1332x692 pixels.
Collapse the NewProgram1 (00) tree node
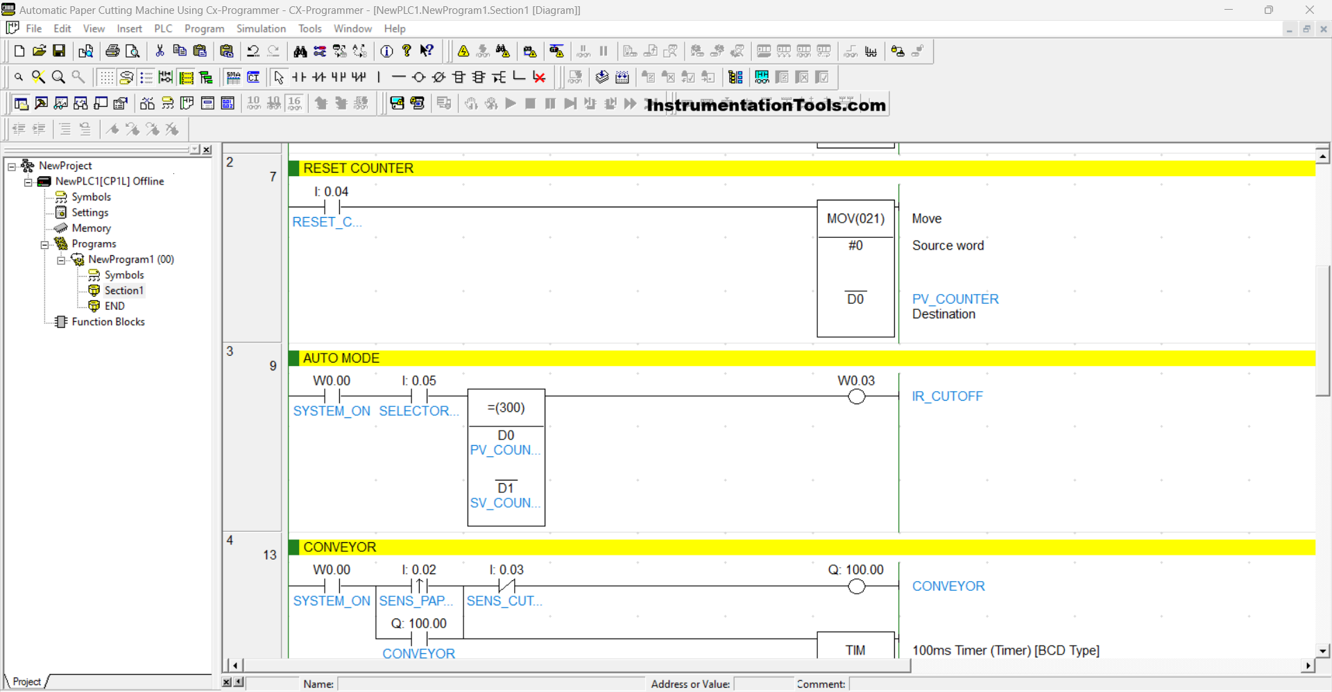(62, 260)
